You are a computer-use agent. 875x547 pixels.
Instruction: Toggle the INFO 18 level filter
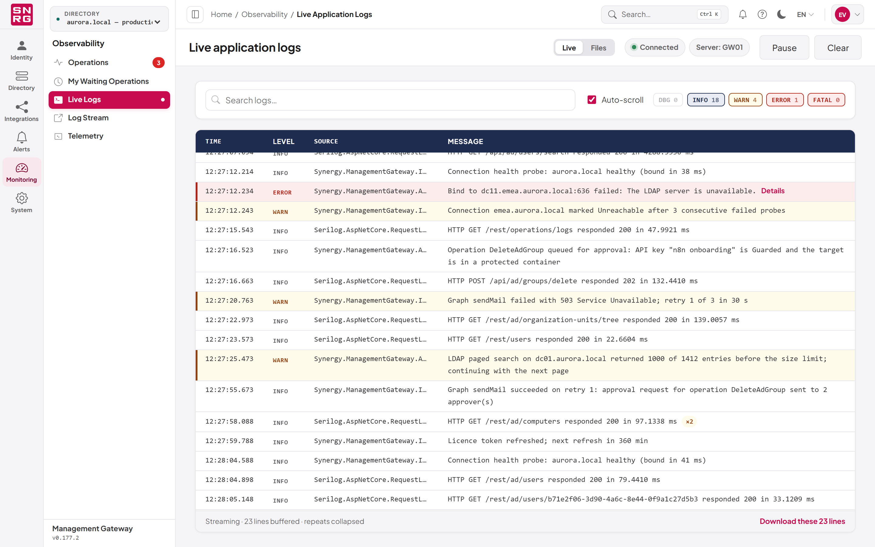point(706,100)
